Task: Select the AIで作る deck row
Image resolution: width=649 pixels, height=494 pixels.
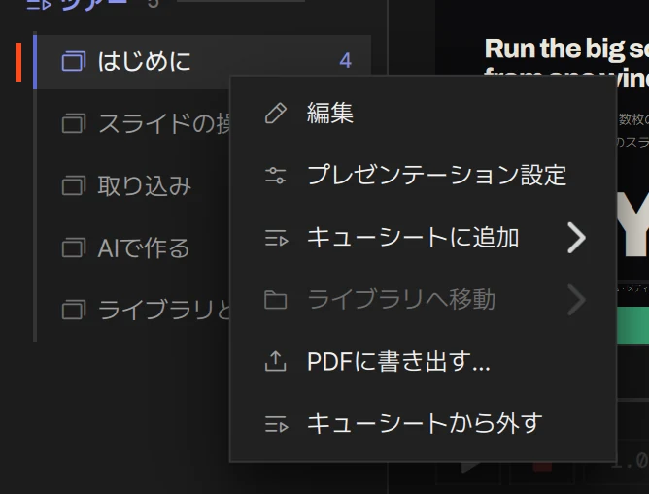Action: click(131, 248)
